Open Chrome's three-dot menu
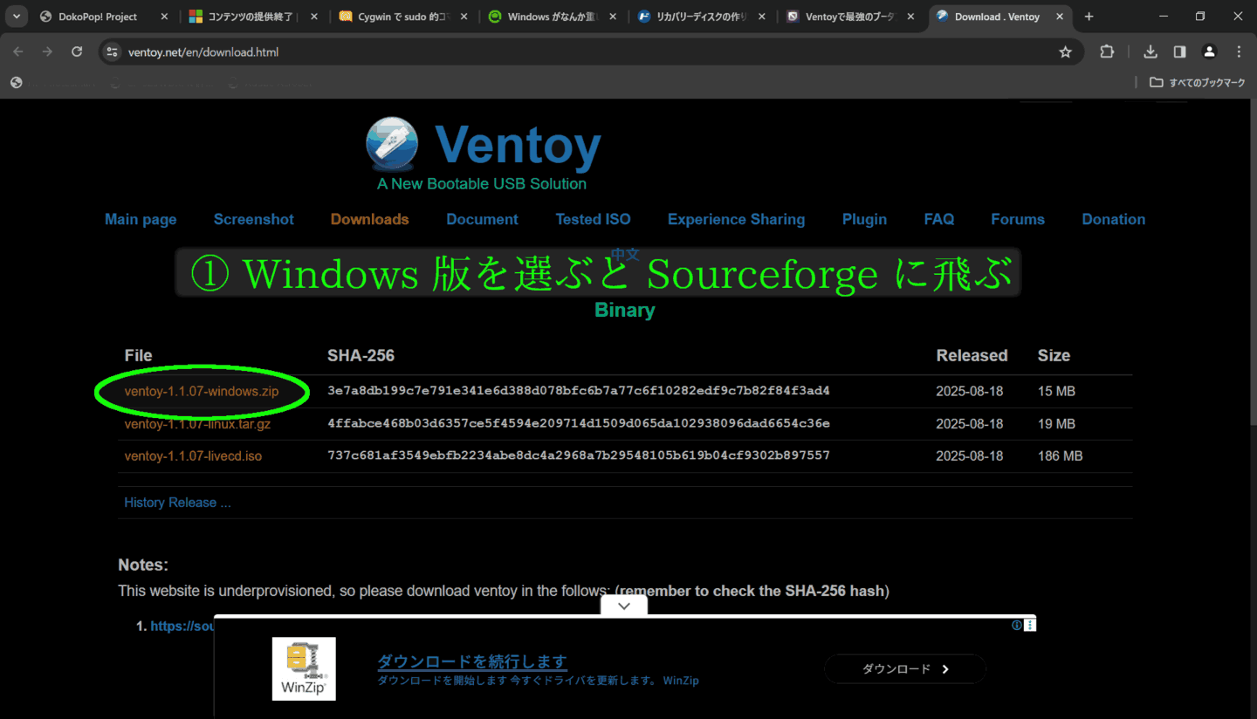Image resolution: width=1257 pixels, height=719 pixels. [1239, 51]
